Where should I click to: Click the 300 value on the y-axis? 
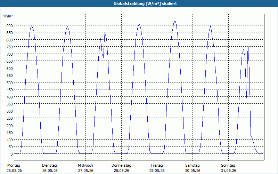[x=10, y=111]
